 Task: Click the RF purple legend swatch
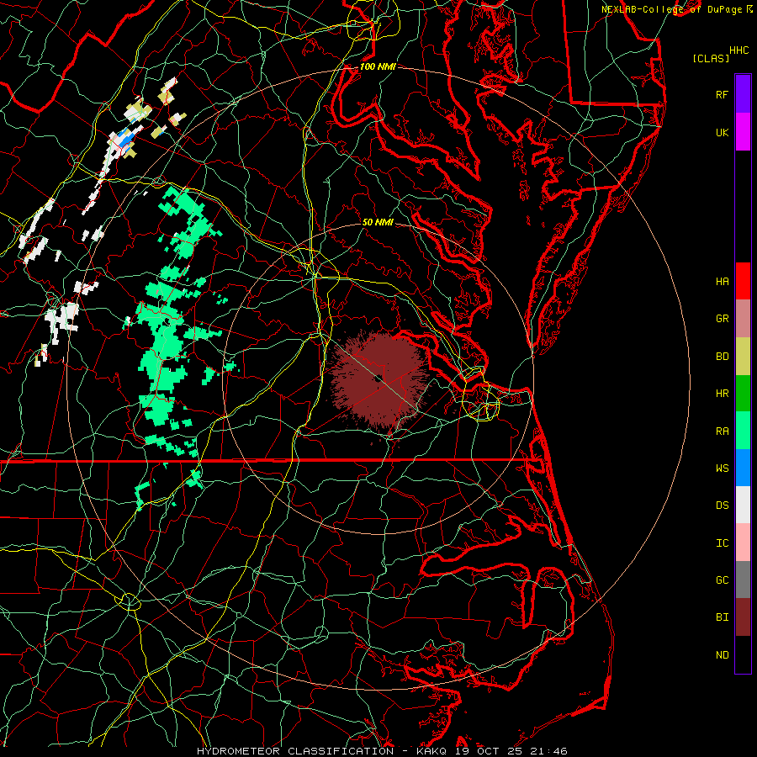tap(743, 94)
